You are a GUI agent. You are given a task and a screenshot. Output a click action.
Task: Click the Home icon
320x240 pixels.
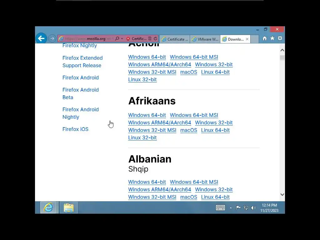click(x=265, y=38)
